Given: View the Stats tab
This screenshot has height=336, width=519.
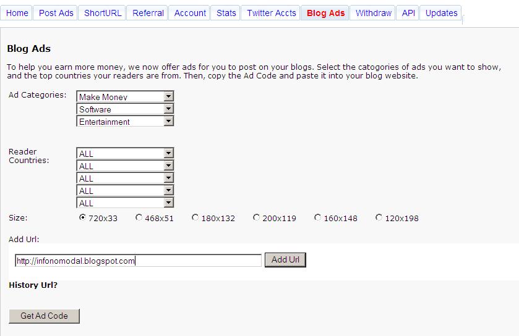Looking at the screenshot, I should click(x=226, y=13).
